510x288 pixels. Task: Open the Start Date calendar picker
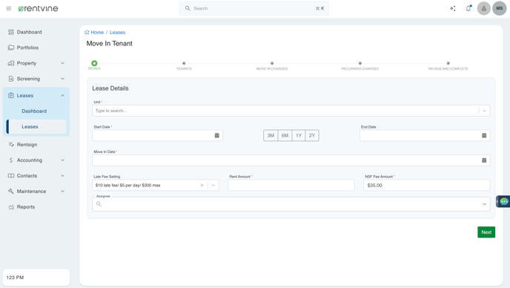click(217, 136)
